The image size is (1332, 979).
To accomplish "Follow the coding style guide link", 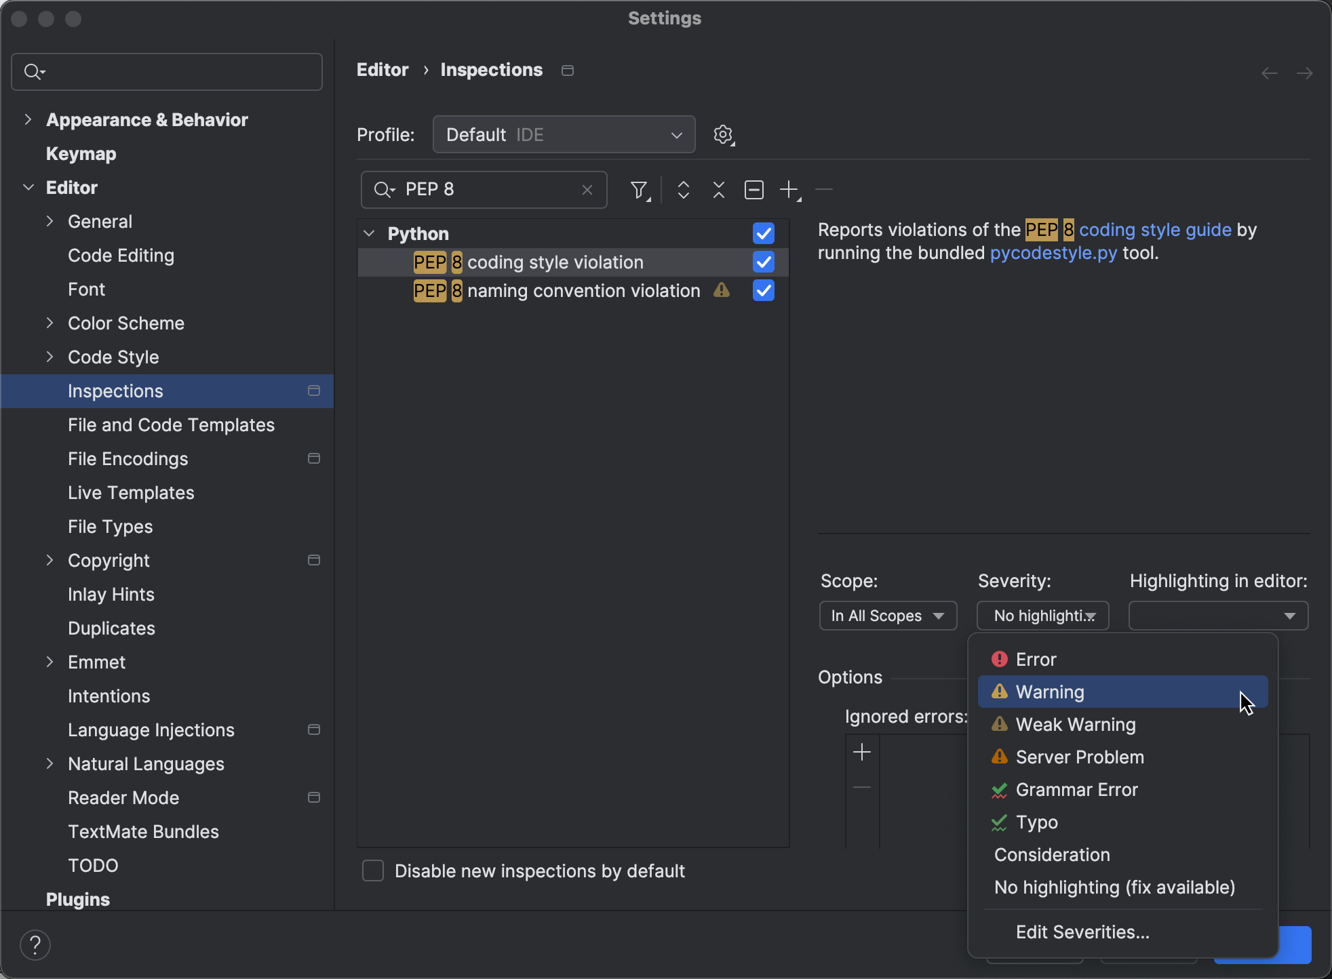I will click(x=1154, y=230).
